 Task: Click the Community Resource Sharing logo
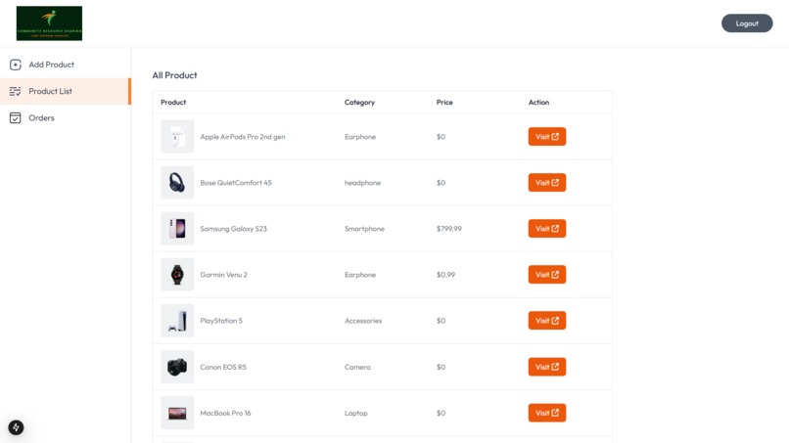click(x=49, y=23)
